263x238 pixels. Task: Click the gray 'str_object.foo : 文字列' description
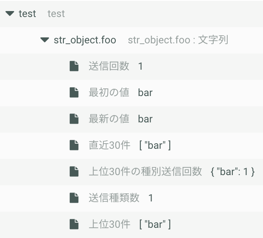pyautogui.click(x=178, y=40)
